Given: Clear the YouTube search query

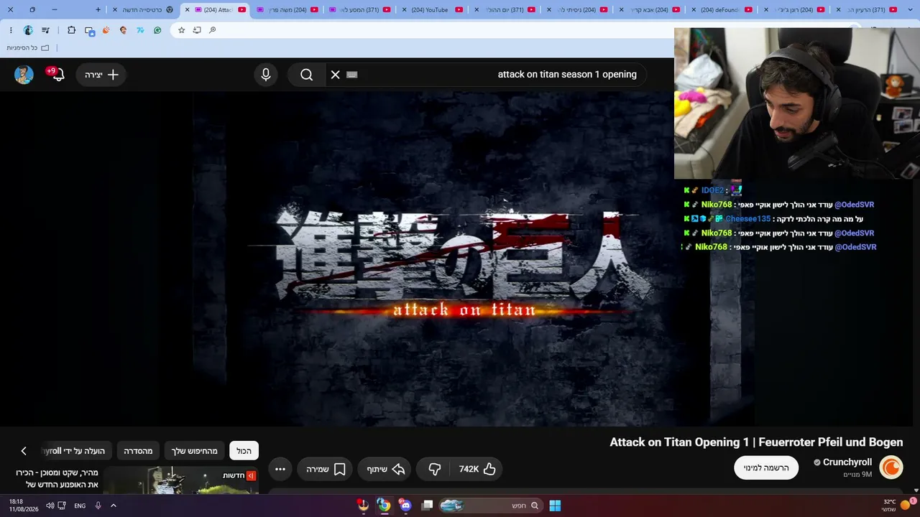Looking at the screenshot, I should click(335, 75).
